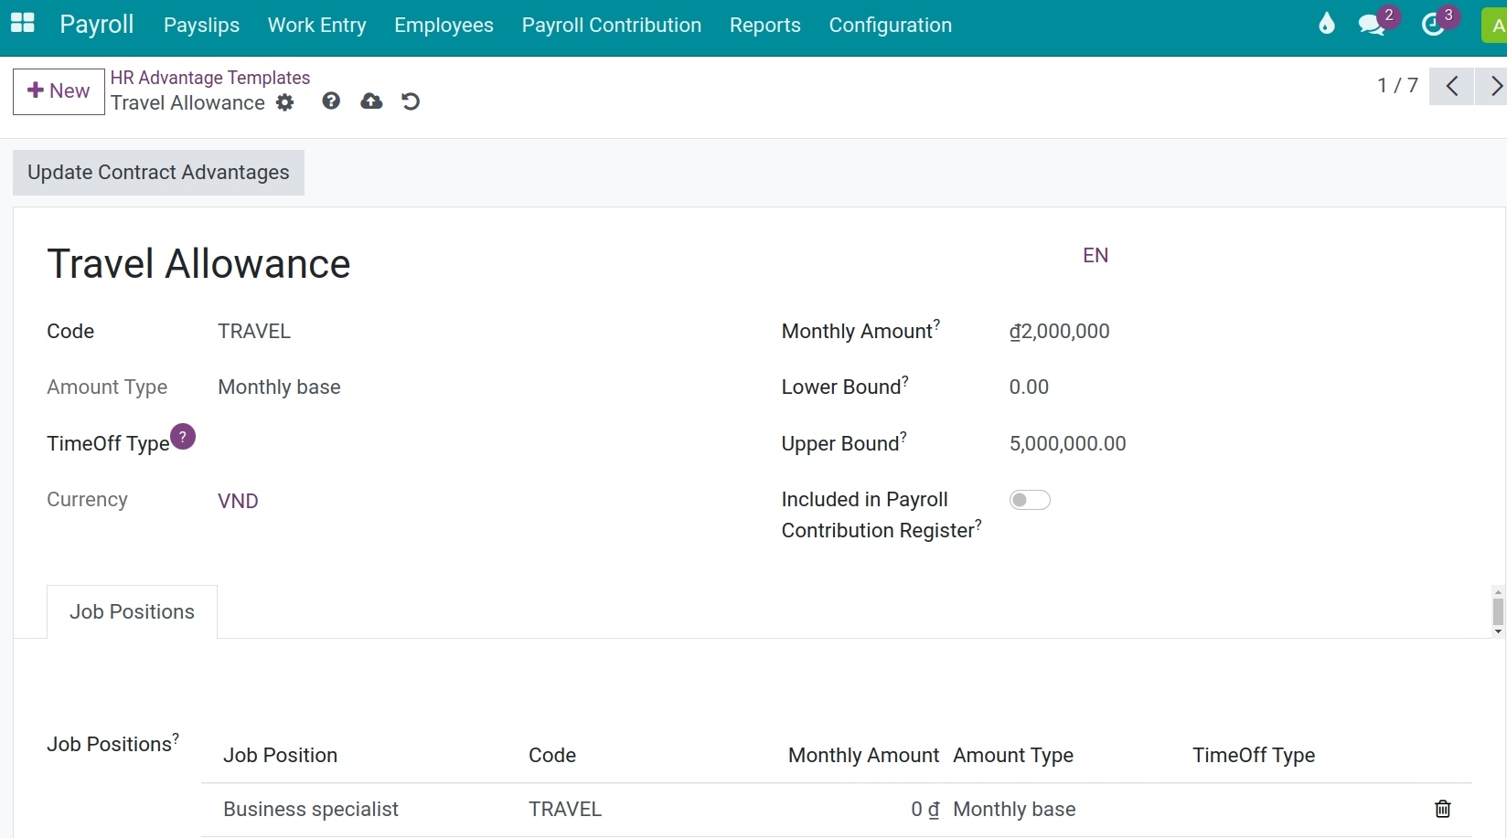1507x838 pixels.
Task: Delete the Business specialist row with trash icon
Action: pos(1443,809)
